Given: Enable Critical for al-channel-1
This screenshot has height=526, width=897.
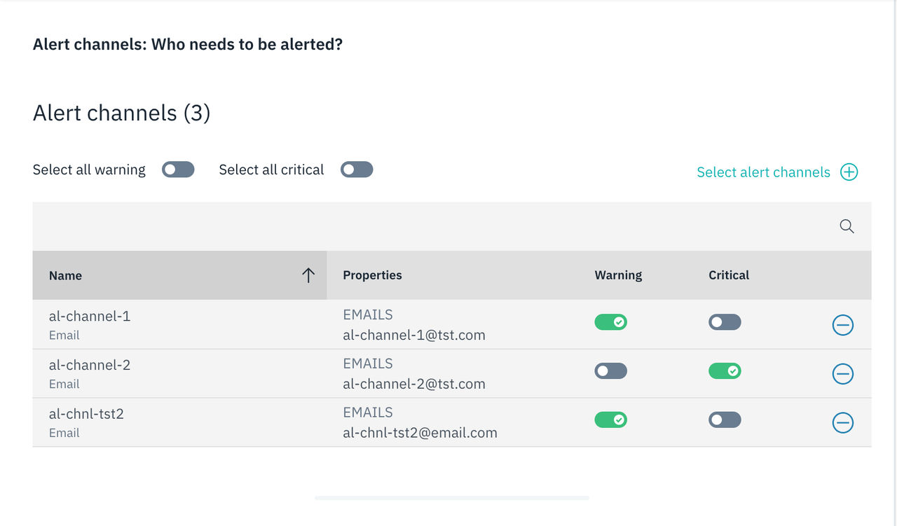Looking at the screenshot, I should point(725,322).
